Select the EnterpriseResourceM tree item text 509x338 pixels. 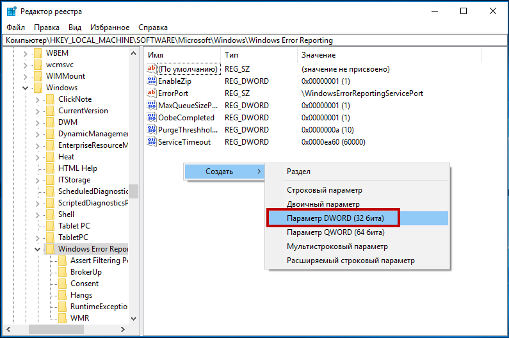pos(93,145)
